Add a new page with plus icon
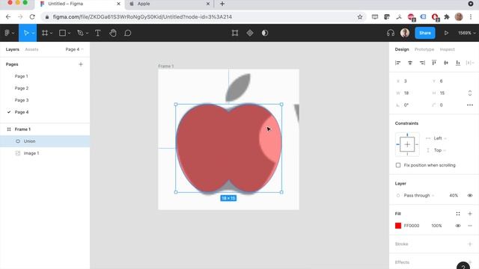Viewport: 479px width, 269px height. pyautogui.click(x=81, y=64)
